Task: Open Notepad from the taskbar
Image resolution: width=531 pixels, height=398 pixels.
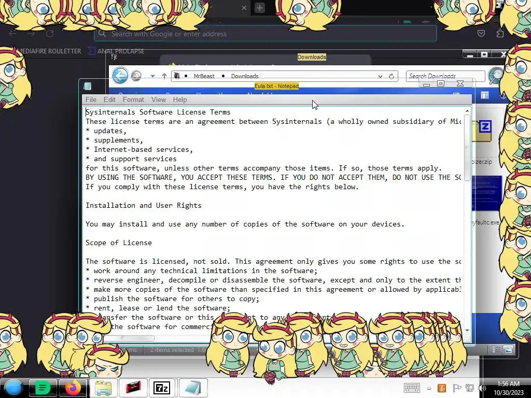Action: (193, 388)
